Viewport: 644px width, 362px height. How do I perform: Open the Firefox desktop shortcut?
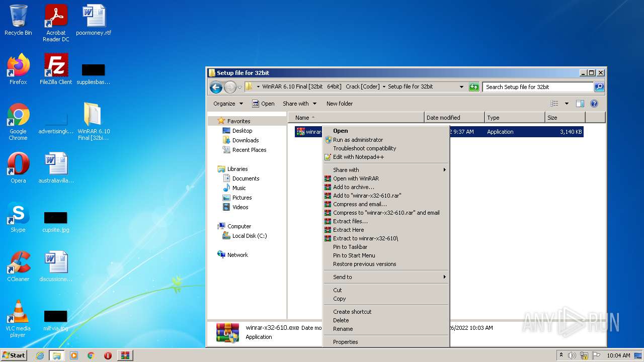click(18, 69)
